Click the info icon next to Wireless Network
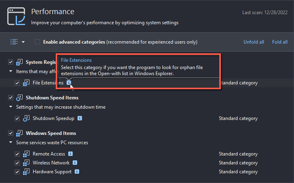 coord(75,162)
